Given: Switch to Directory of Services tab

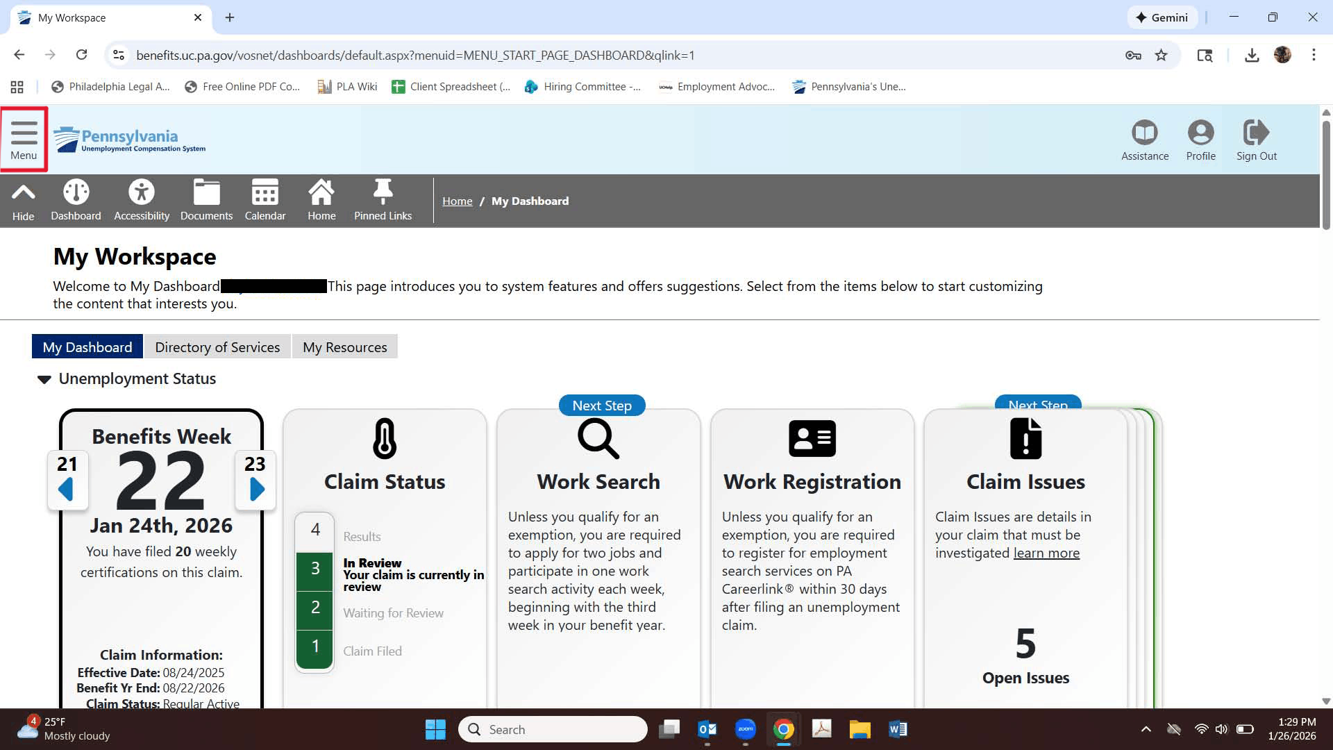Looking at the screenshot, I should coord(217,347).
